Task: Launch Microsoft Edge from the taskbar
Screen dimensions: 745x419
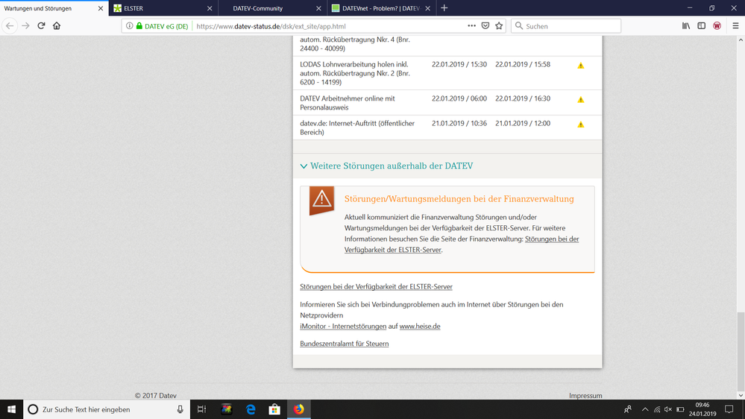Action: [251, 409]
